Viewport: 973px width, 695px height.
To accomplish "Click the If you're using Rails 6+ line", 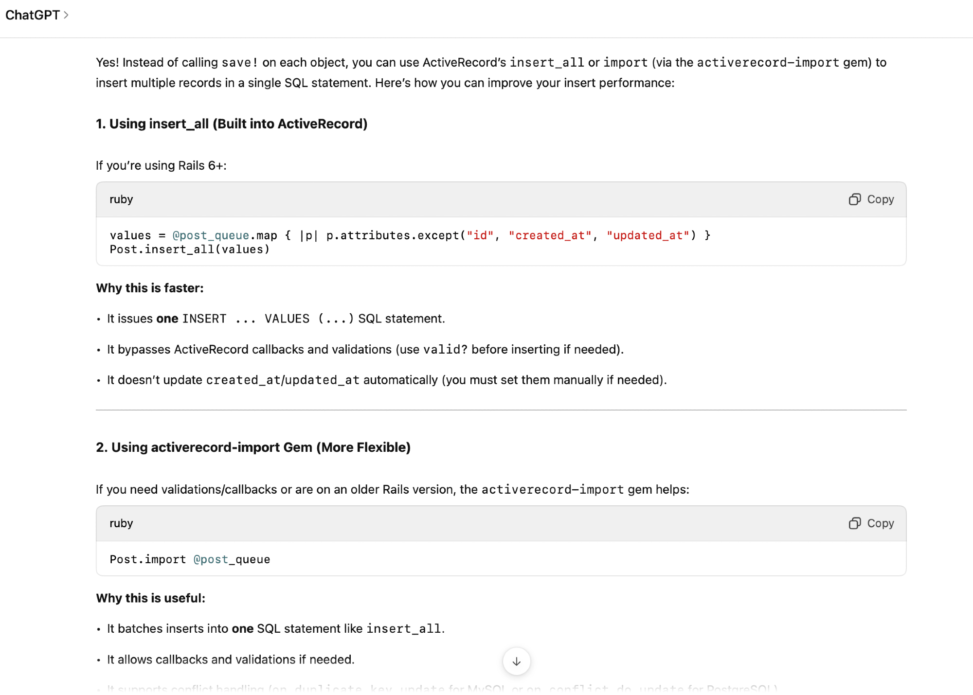I will click(x=161, y=165).
